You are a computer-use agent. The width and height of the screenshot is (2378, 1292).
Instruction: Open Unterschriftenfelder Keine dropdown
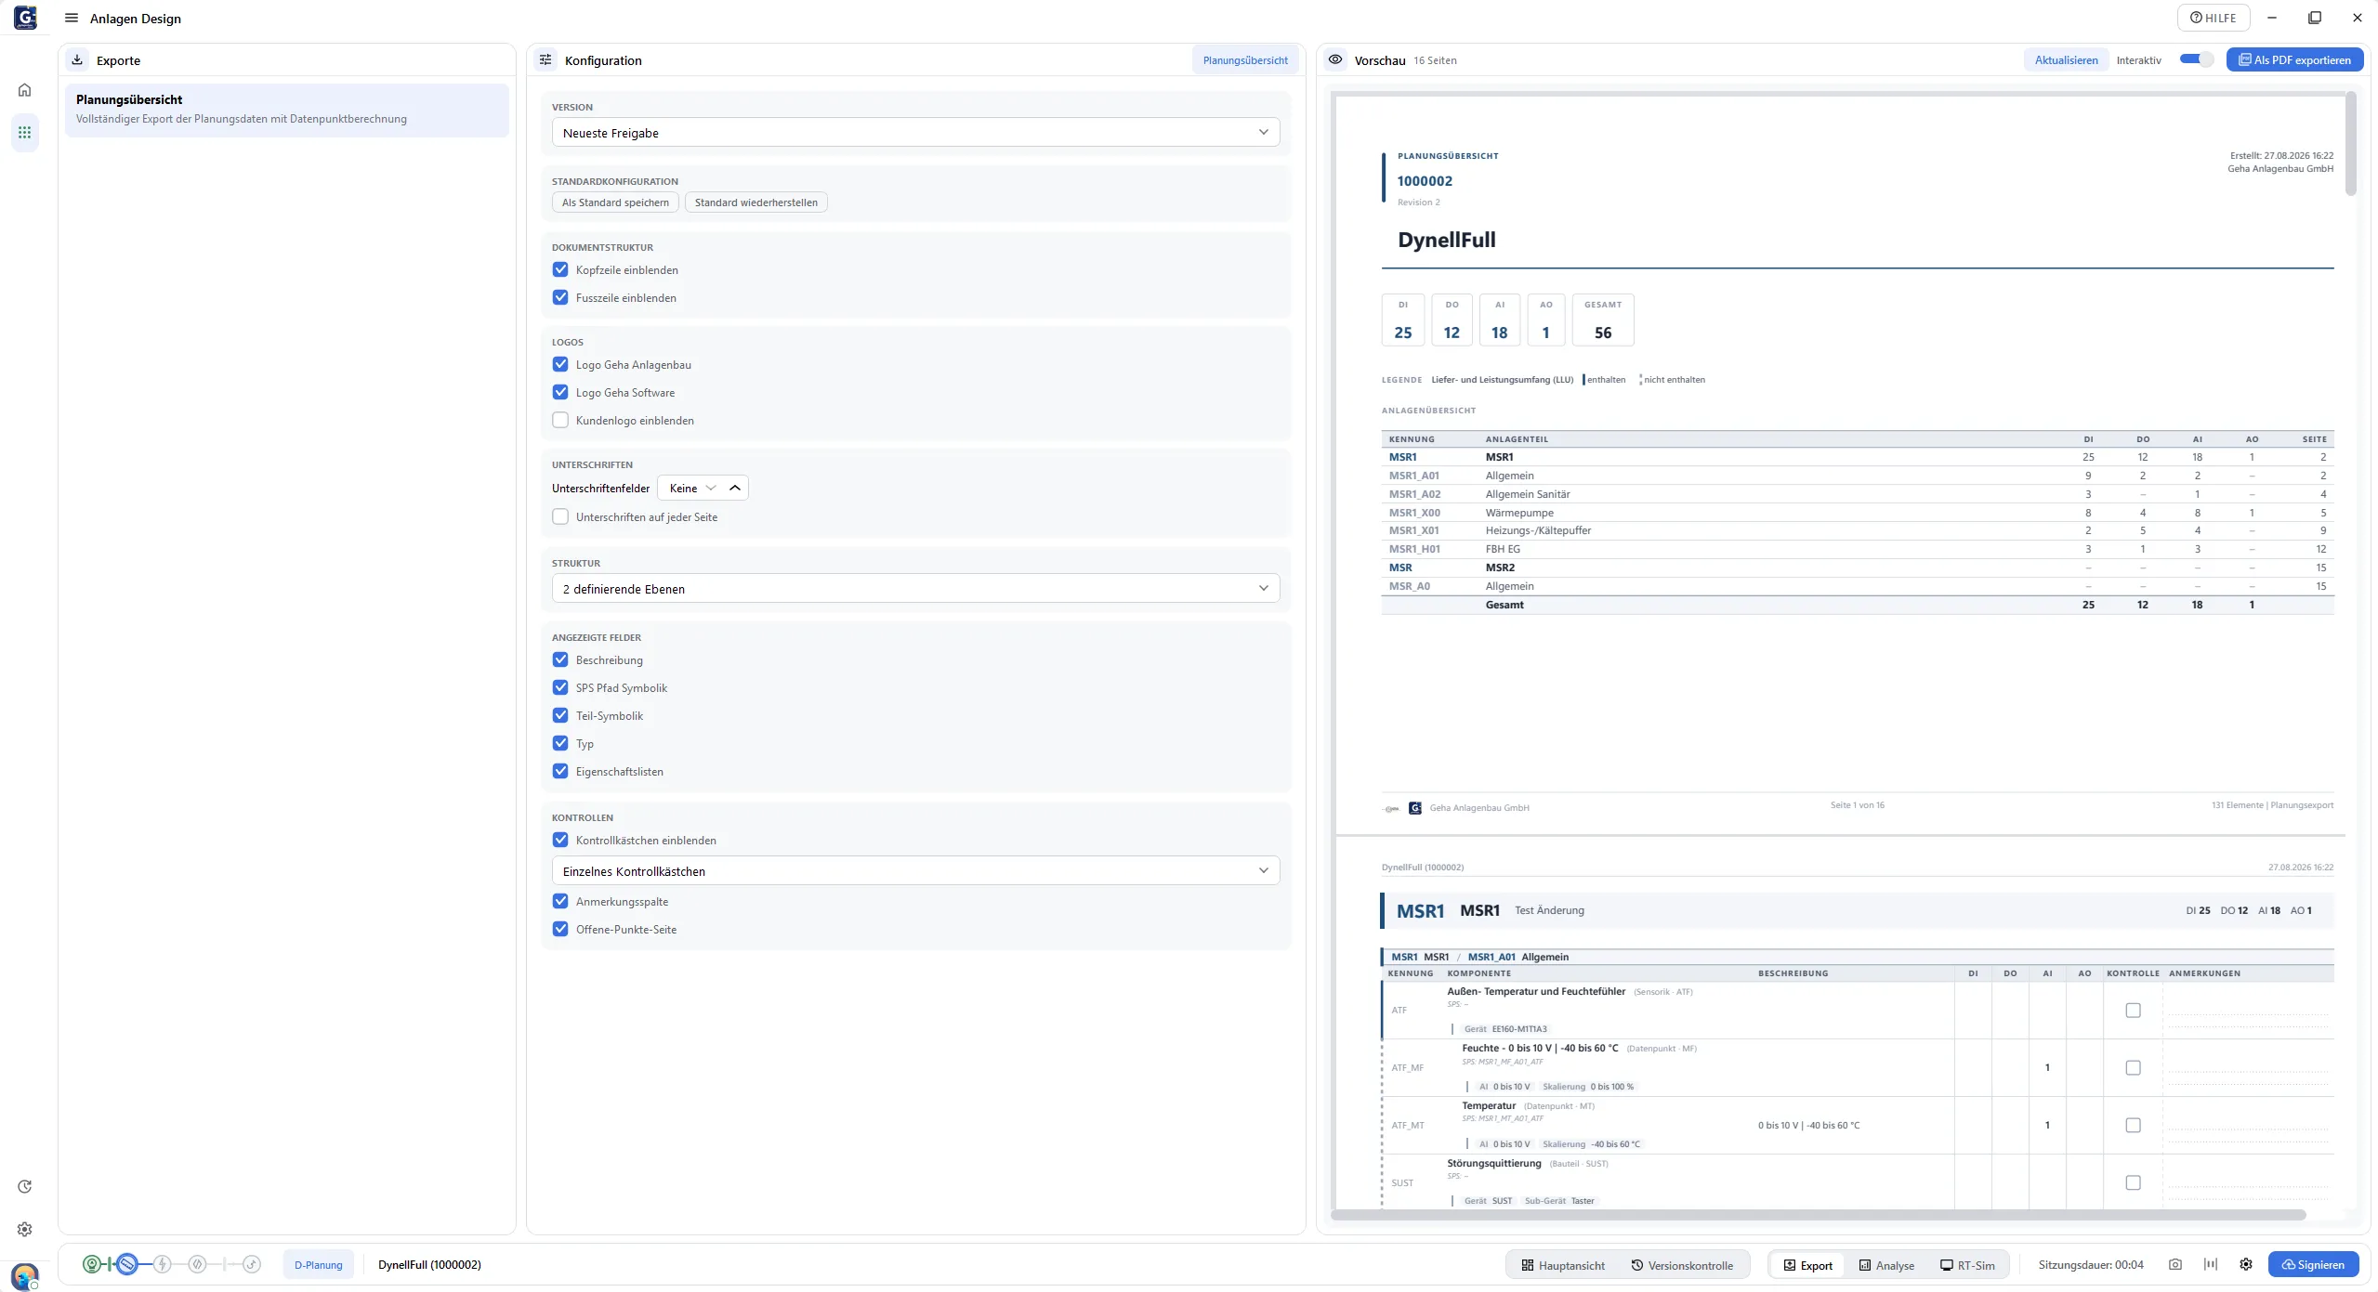(703, 489)
